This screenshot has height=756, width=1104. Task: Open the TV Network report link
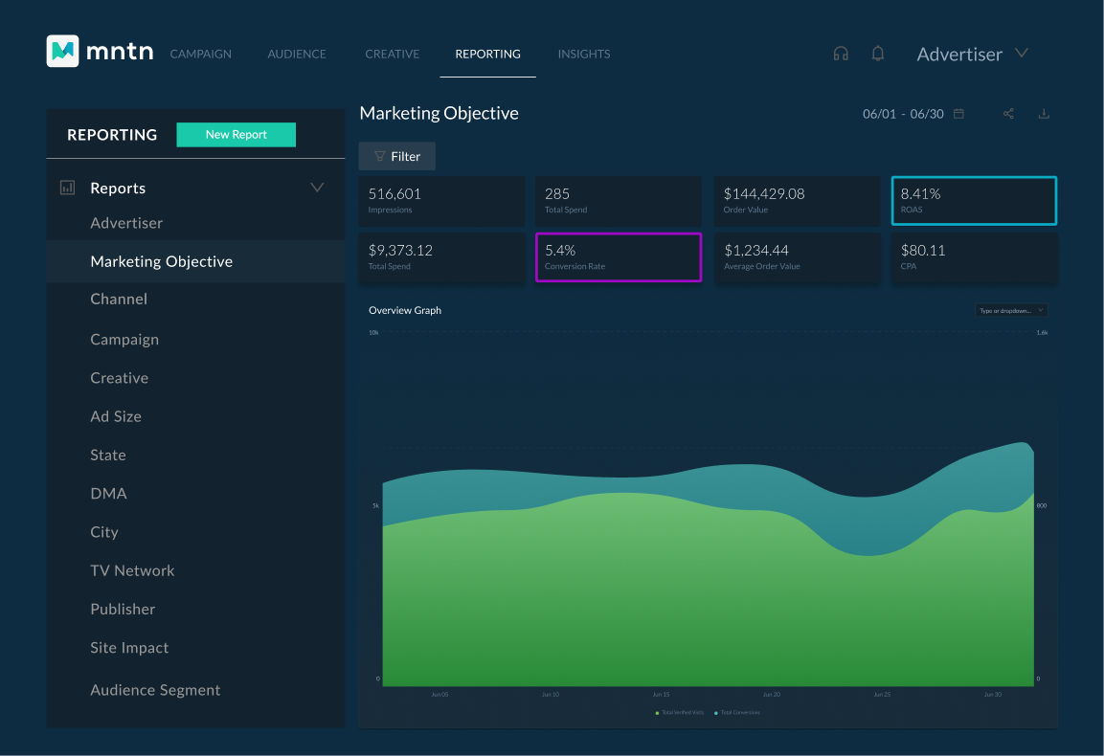(132, 570)
